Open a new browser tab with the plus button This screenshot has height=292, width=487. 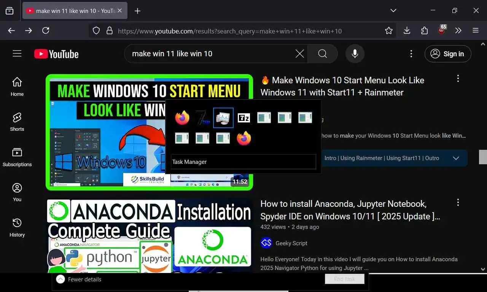pos(138,11)
